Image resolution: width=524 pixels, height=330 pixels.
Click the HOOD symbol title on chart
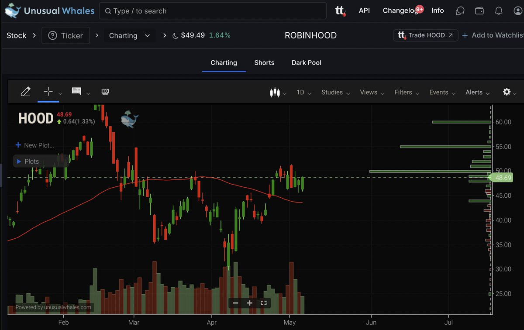pos(35,118)
